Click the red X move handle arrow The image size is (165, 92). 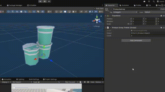point(35,59)
